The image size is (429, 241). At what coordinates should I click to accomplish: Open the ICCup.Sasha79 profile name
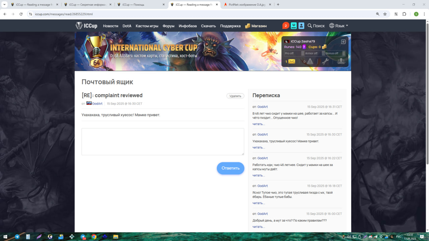click(x=303, y=41)
